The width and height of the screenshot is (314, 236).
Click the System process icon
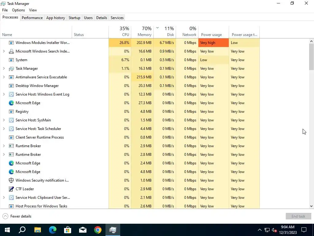click(x=11, y=60)
